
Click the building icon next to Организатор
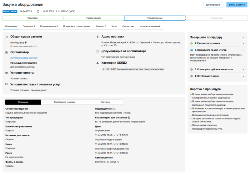[x=7, y=52]
